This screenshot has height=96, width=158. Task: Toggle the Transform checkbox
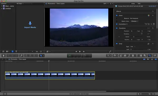point(117,28)
